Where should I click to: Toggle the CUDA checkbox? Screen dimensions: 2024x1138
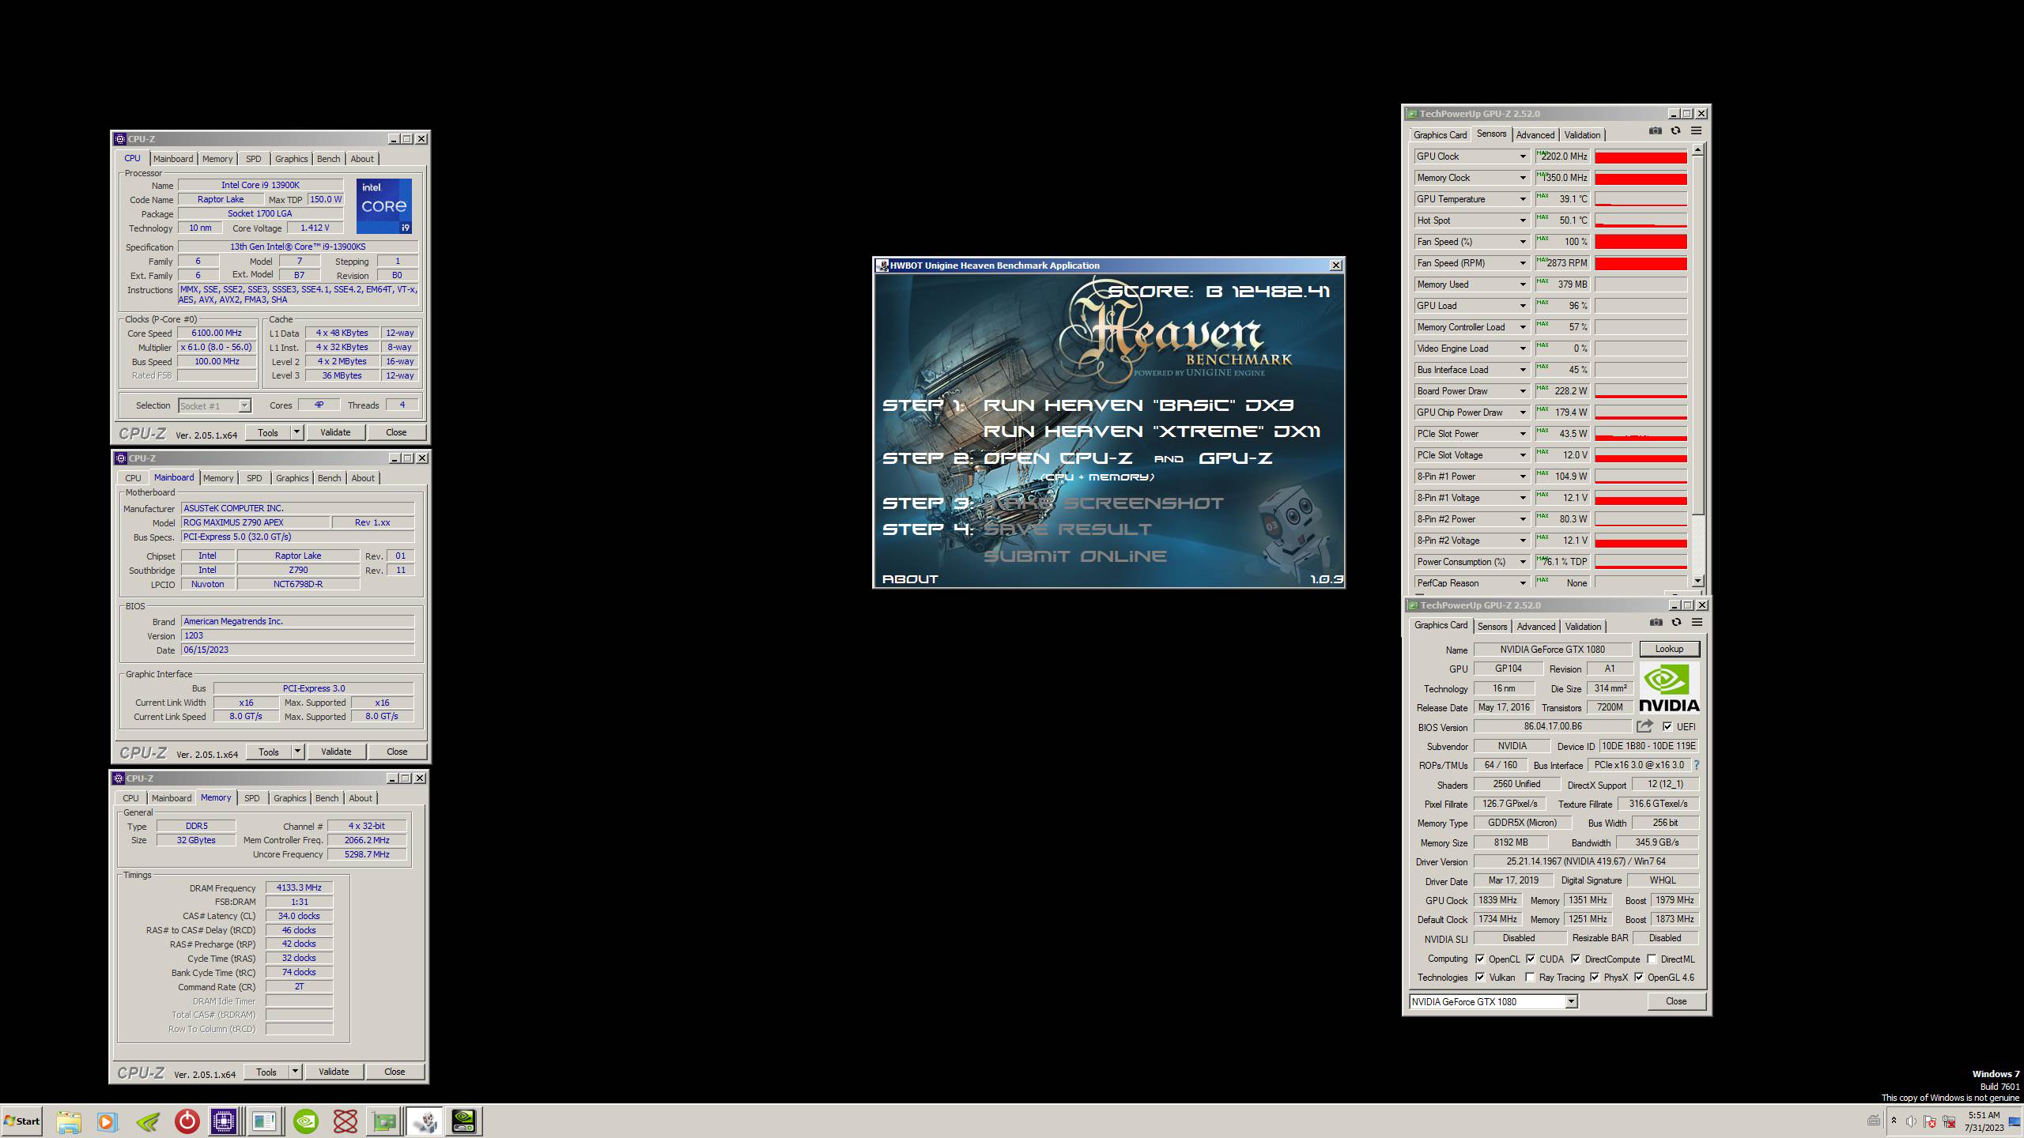1531,959
